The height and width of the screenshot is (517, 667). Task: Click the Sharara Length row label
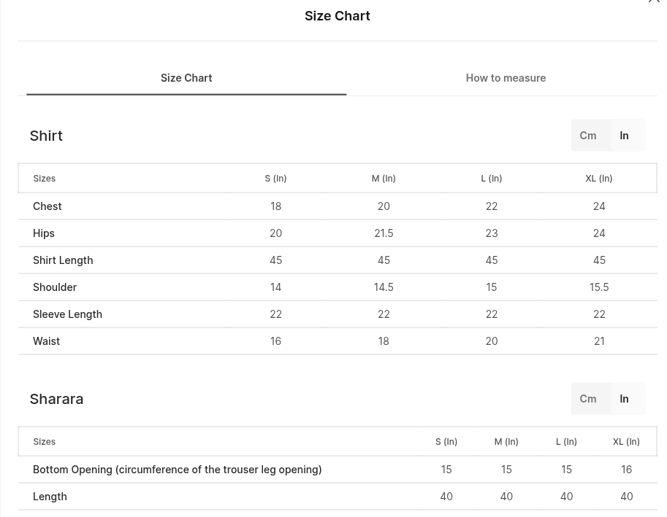click(50, 497)
